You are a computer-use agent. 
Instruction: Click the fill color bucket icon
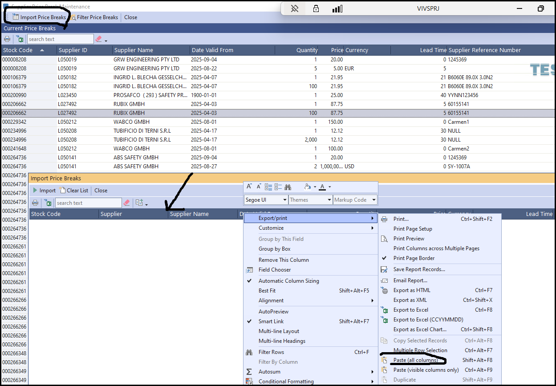(x=307, y=187)
